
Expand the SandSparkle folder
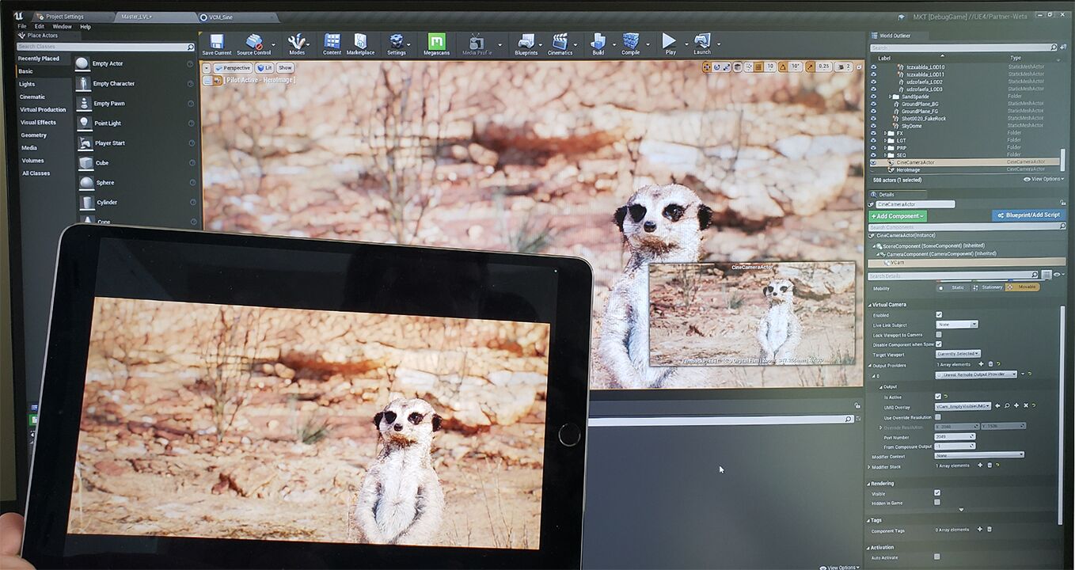891,97
